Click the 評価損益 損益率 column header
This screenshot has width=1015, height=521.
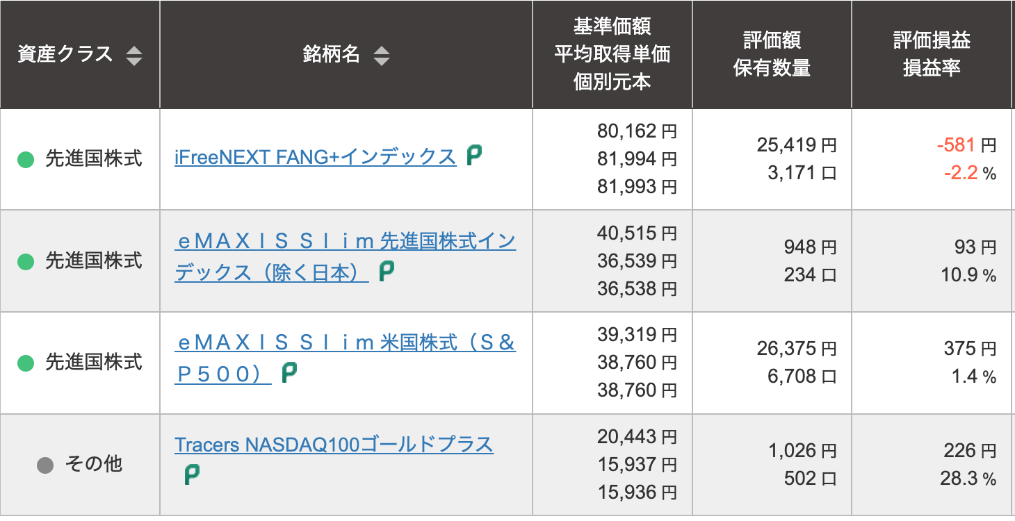coord(932,55)
